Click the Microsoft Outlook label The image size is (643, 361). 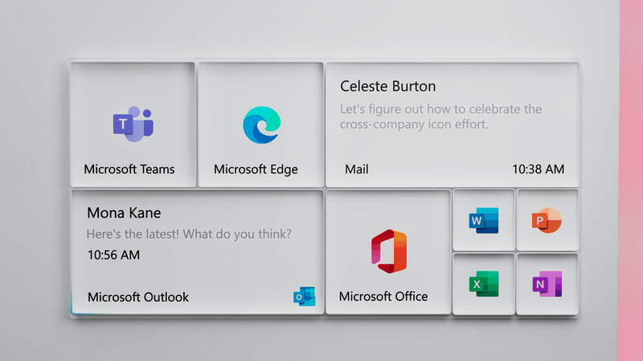[x=138, y=297]
